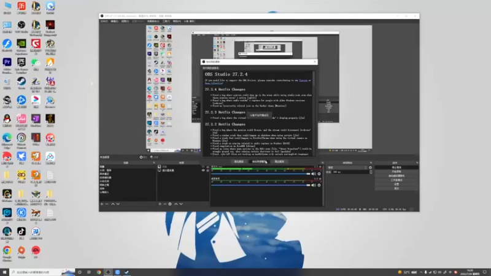The height and width of the screenshot is (276, 491).
Task: Open the TikTok (Douyin) desktop icon
Action: click(x=21, y=234)
